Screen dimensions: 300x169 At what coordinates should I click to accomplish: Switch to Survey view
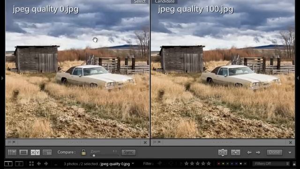[x=47, y=152]
